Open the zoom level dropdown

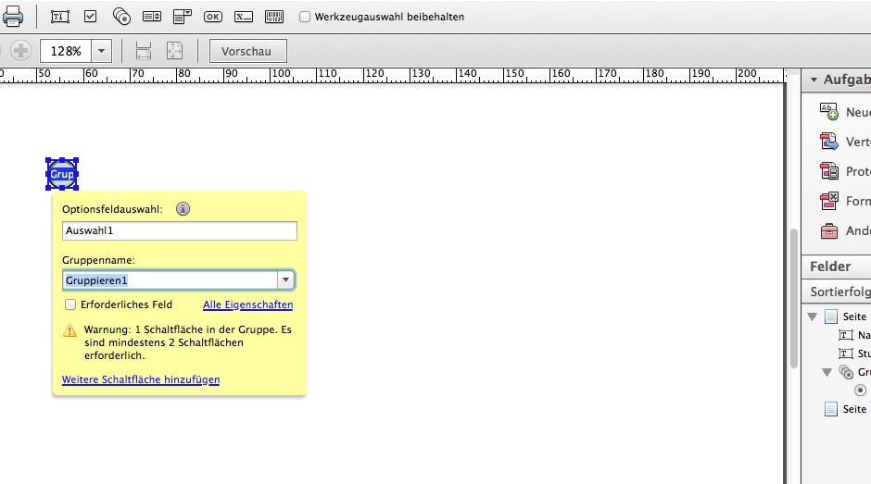pos(102,51)
